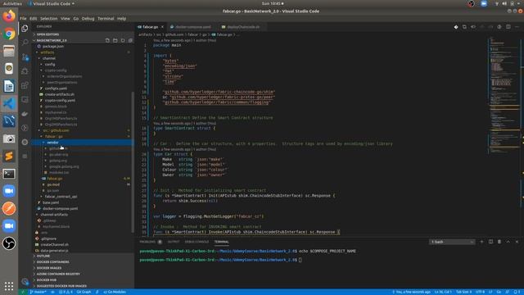Open package.json in the explorer
The width and height of the screenshot is (524, 295).
coord(53,47)
